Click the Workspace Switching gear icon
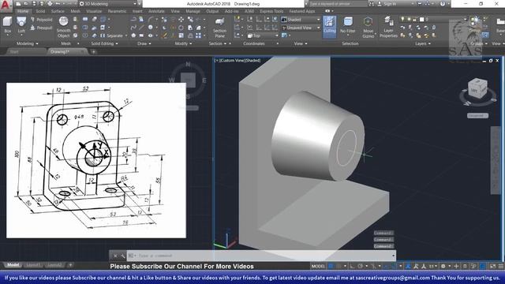This screenshot has width=505, height=284. click(443, 267)
